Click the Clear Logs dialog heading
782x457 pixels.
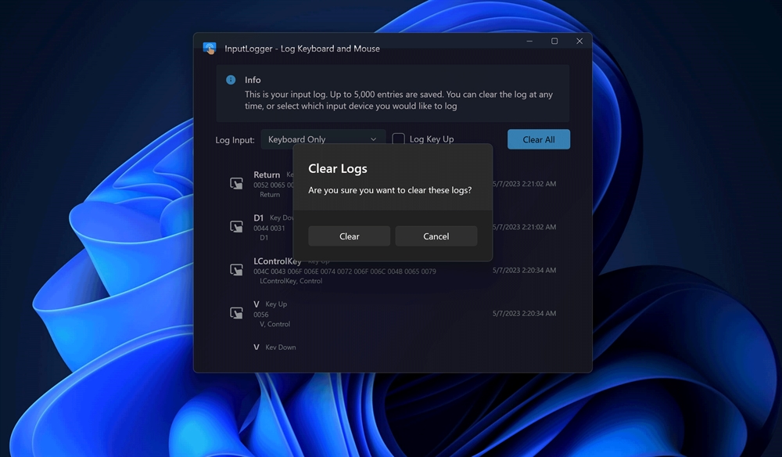[338, 168]
